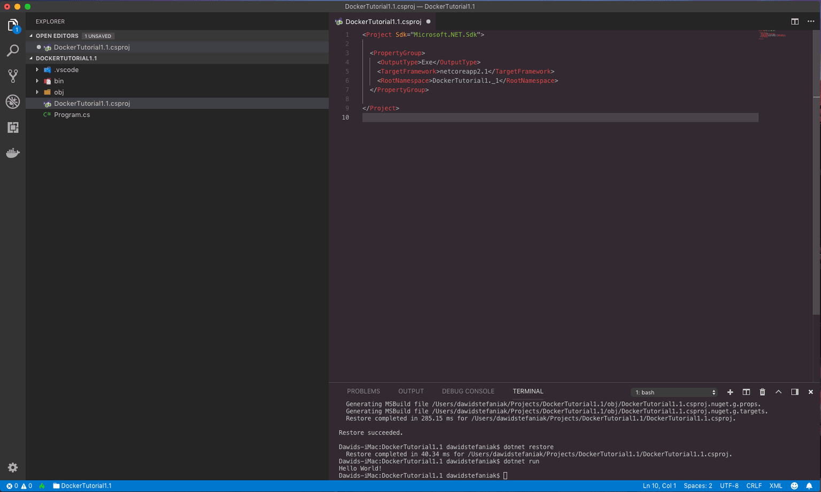Switch to the Output tab

[411, 392]
